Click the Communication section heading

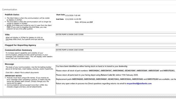[10, 10]
